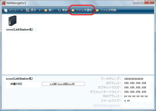Click the メニュー document icon
Viewport: 156px width, 111px height.
6,10
